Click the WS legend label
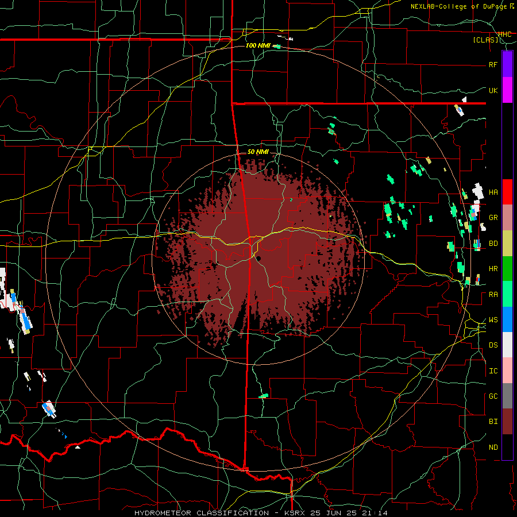This screenshot has height=517, width=517. 493,320
